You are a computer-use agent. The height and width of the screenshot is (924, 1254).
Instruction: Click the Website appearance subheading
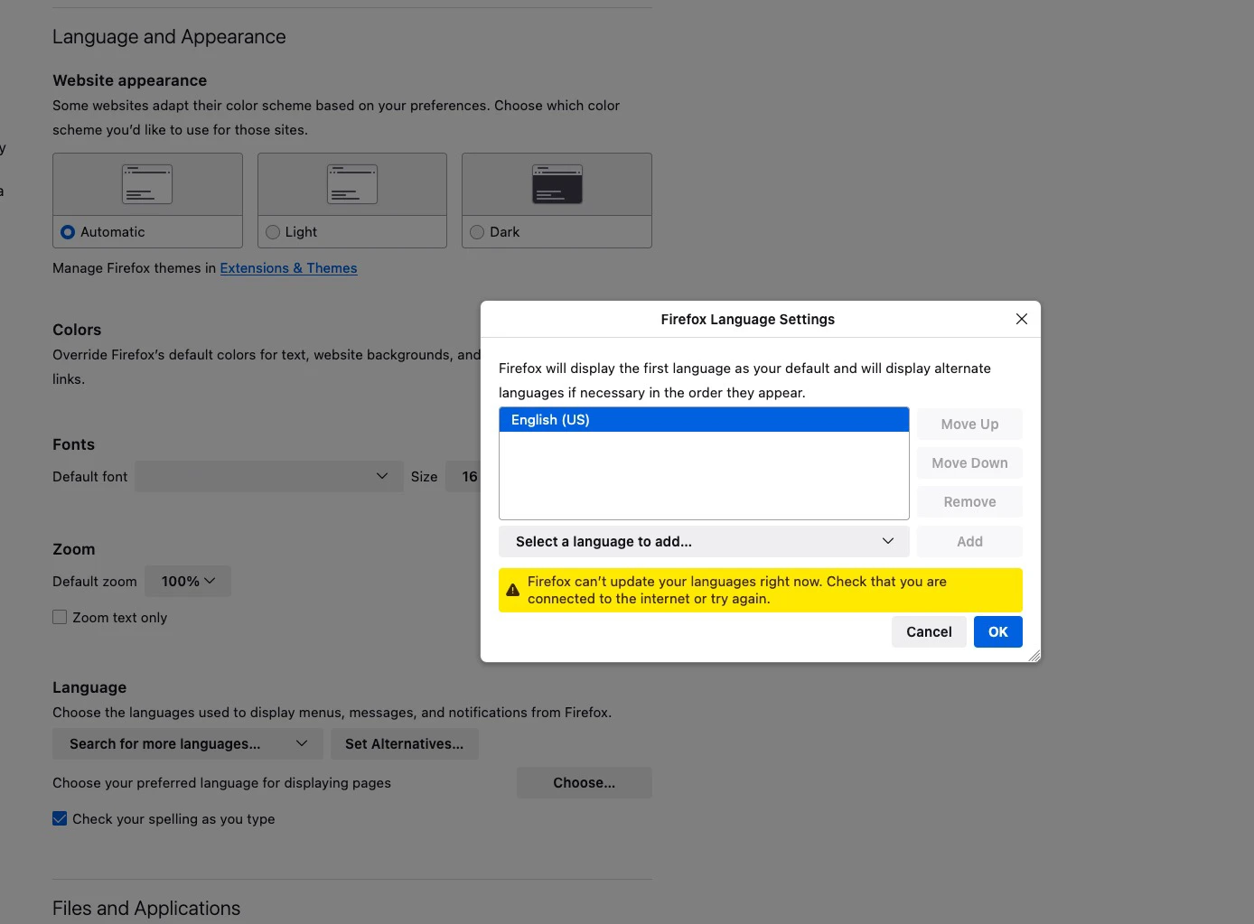point(129,80)
